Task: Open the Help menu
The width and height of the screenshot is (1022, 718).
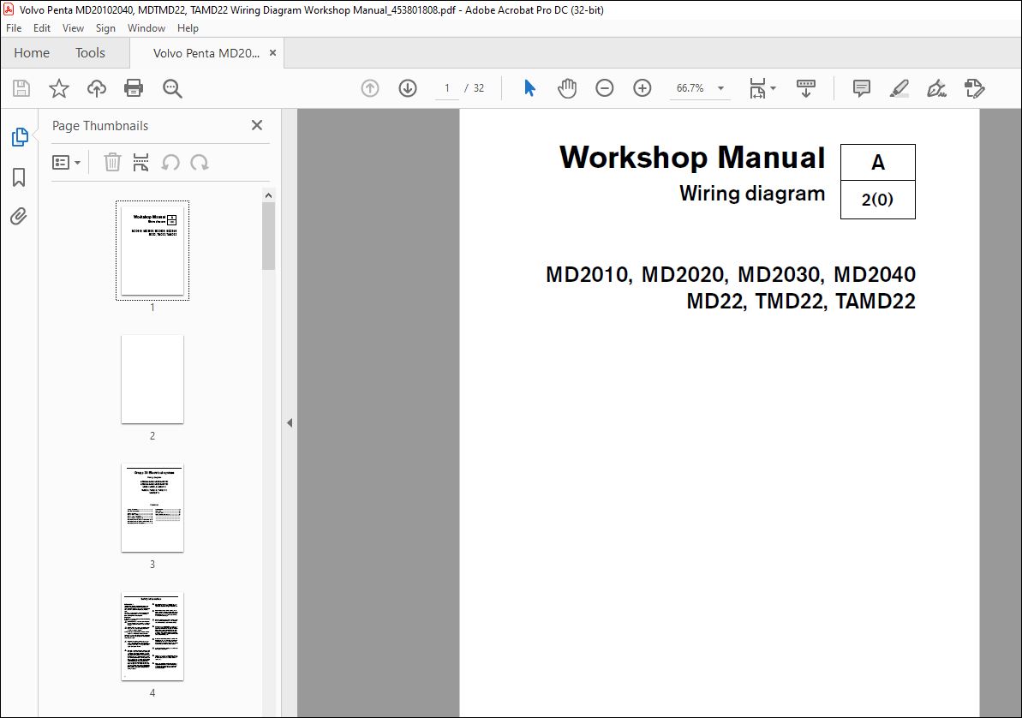Action: point(188,28)
